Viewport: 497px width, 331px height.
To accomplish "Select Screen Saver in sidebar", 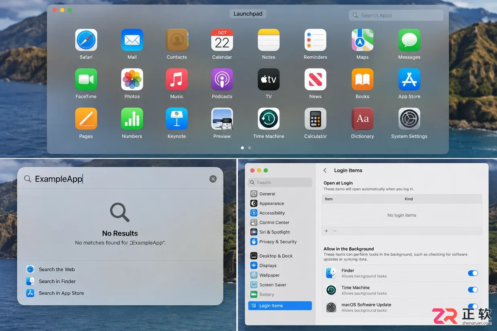I will (280, 285).
